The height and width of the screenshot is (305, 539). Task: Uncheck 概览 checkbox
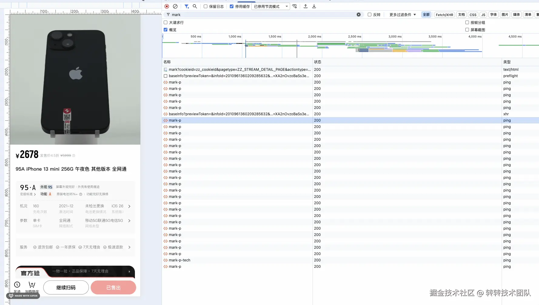click(166, 30)
